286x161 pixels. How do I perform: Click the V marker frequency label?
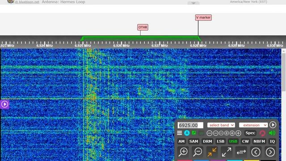pos(203,17)
